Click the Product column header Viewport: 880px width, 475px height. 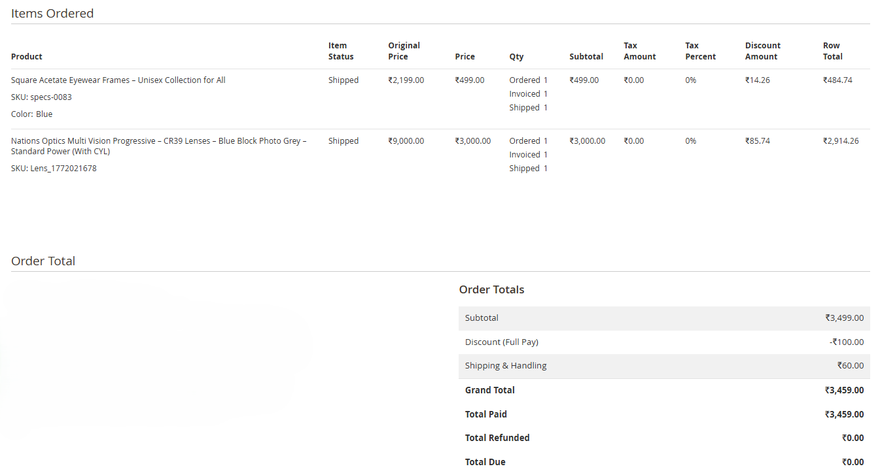click(x=27, y=57)
